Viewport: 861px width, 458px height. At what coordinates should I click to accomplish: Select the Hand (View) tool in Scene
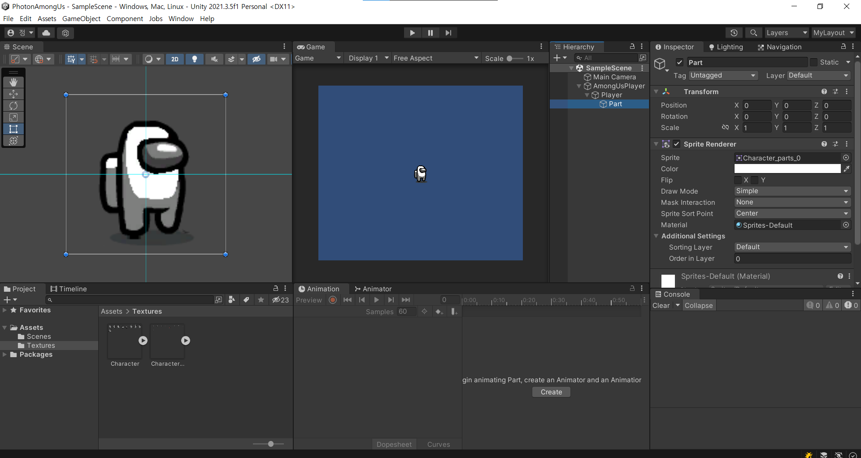[x=13, y=82]
